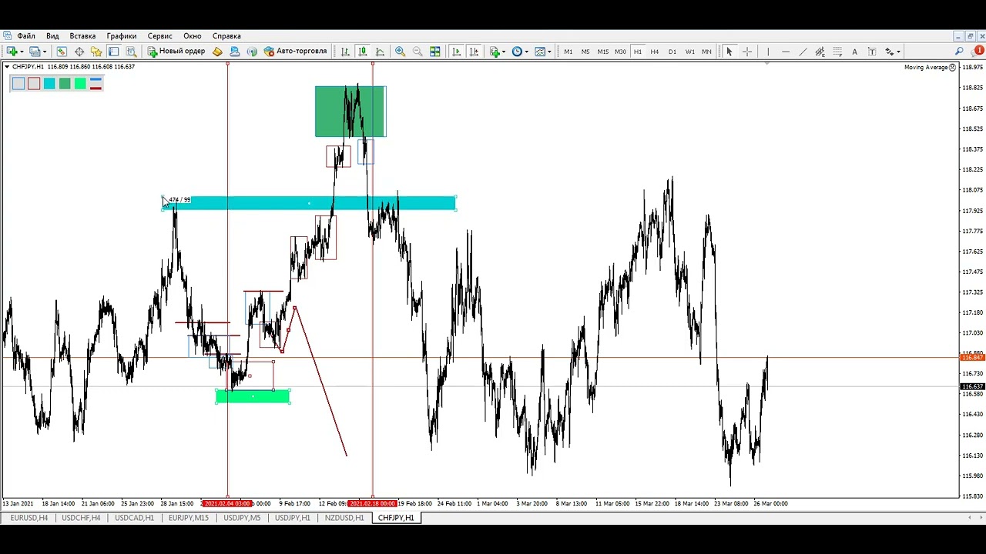Click the 2021.02.04 03:00 time marker
This screenshot has height=554, width=986.
click(x=226, y=504)
